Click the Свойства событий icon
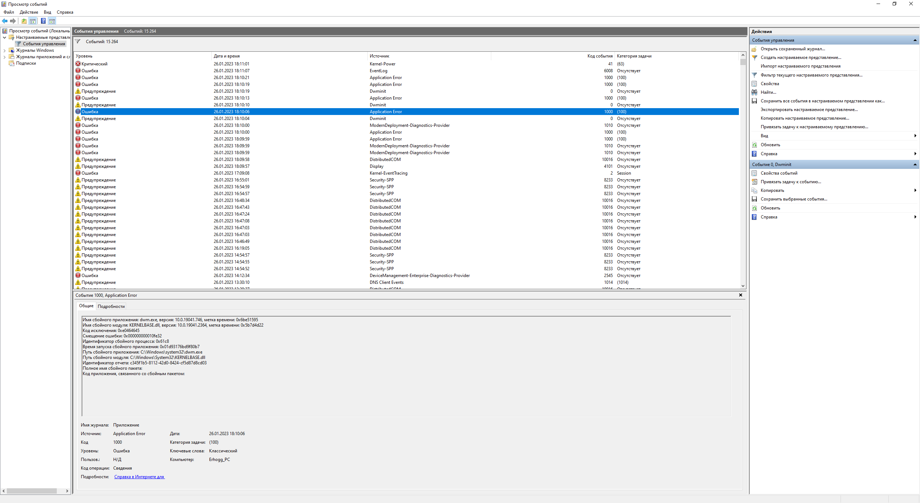 [754, 173]
